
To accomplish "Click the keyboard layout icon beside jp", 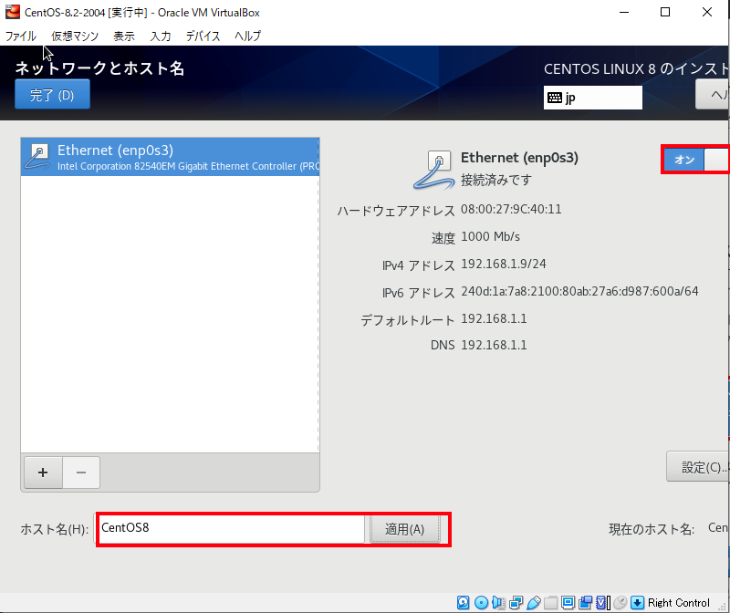I will point(555,98).
